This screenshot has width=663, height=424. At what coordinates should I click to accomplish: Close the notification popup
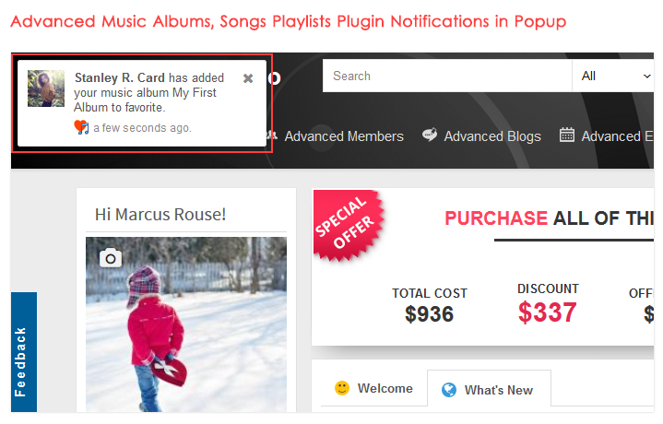coord(248,78)
